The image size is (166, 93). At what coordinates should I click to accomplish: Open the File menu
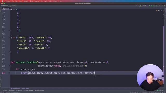[x=13, y=1]
